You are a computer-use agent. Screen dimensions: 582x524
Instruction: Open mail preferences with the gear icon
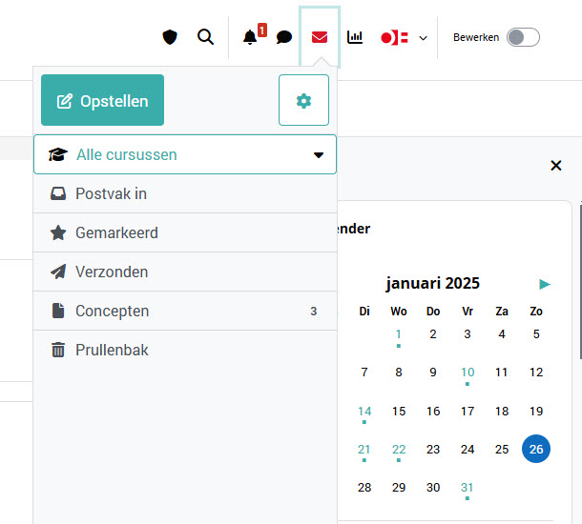(303, 100)
